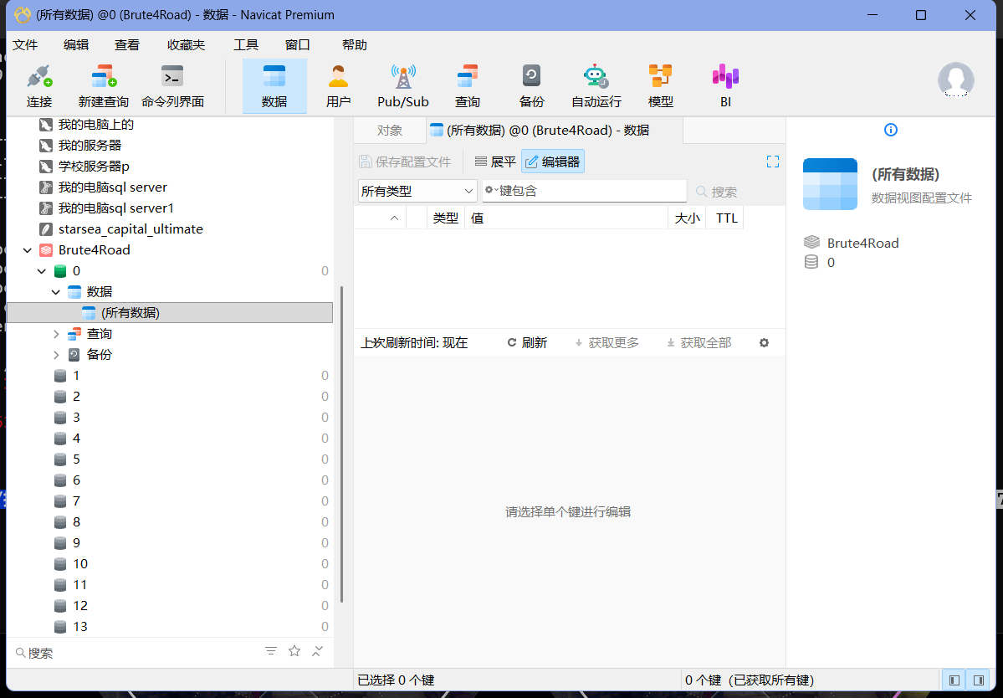Open 命令列界面 command line interface

click(172, 86)
